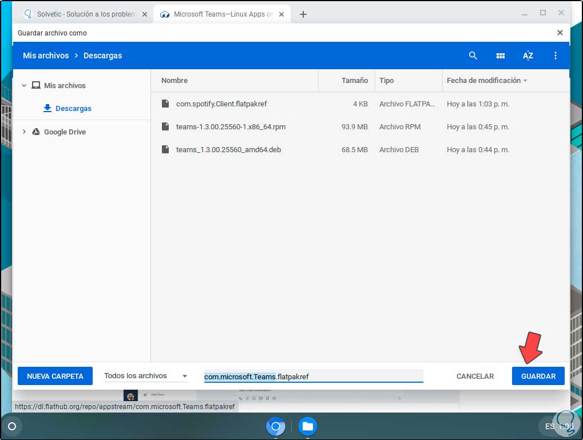Go to Mis archivos in breadcrumb

click(46, 56)
